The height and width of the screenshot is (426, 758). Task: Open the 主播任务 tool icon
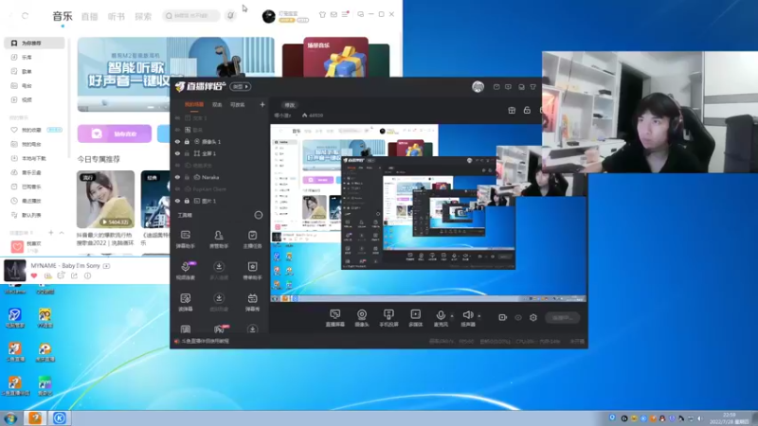252,240
